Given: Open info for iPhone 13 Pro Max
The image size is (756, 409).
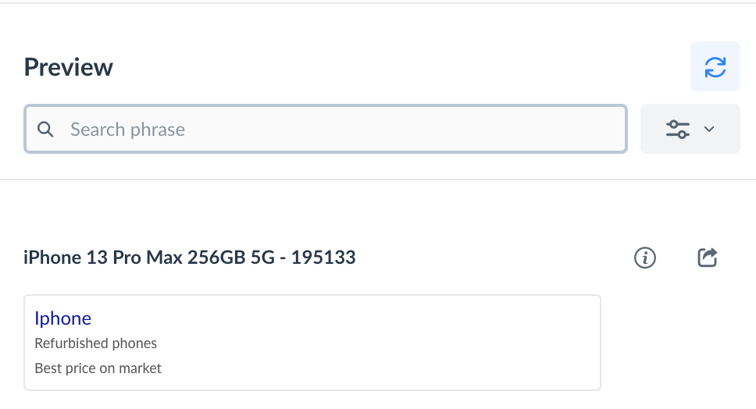Looking at the screenshot, I should point(645,258).
